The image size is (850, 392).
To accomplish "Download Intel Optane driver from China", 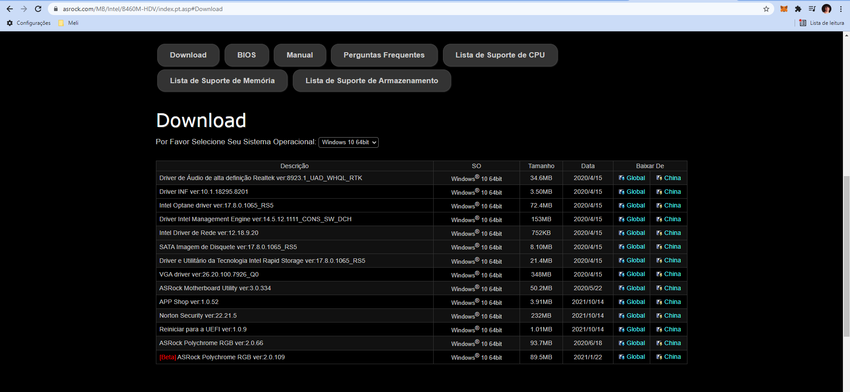I will (x=668, y=205).
